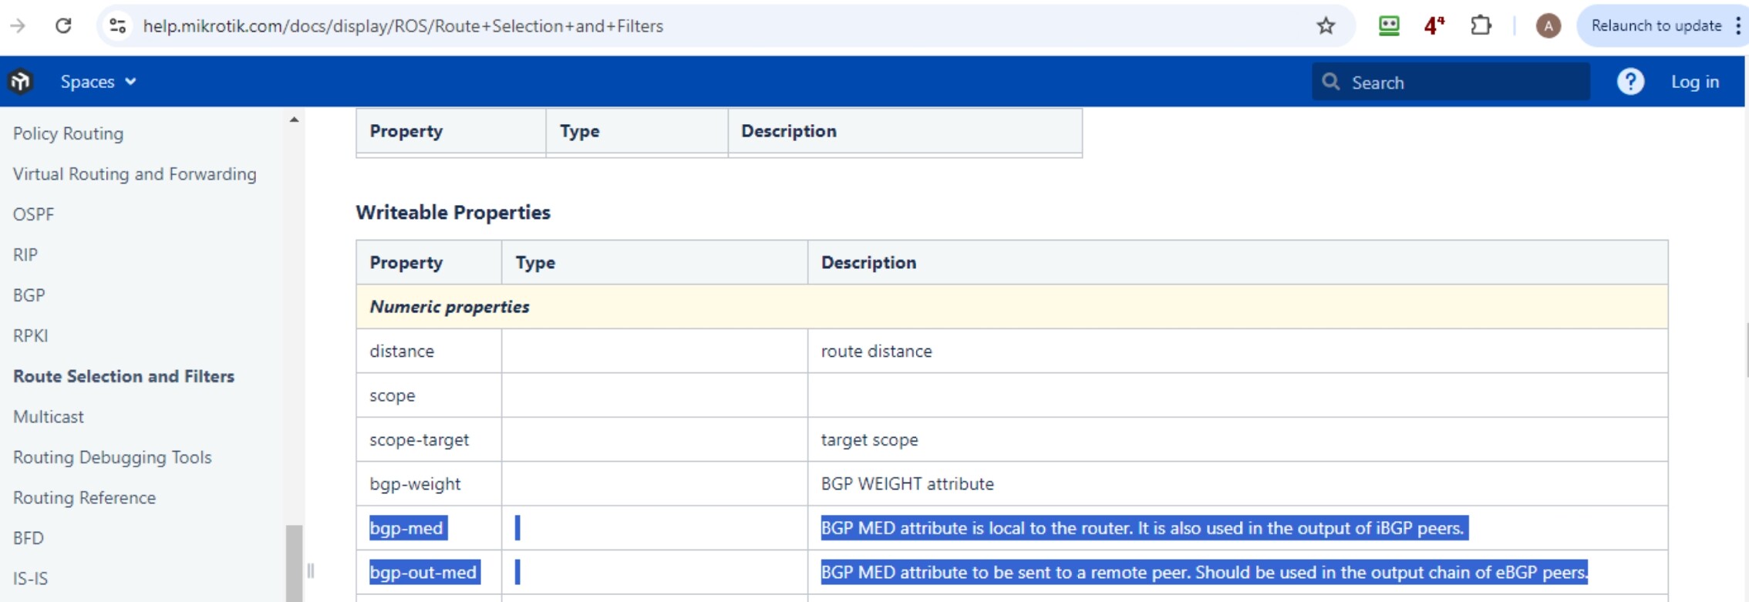Click the red number 4 extension icon

pos(1434,25)
